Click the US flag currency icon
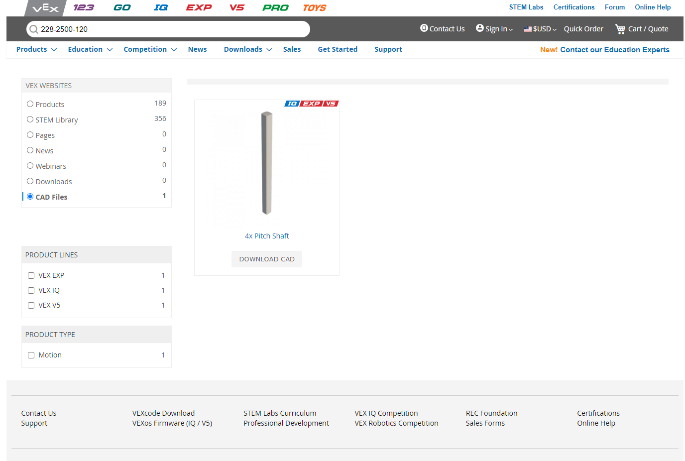The height and width of the screenshot is (461, 685). [528, 29]
